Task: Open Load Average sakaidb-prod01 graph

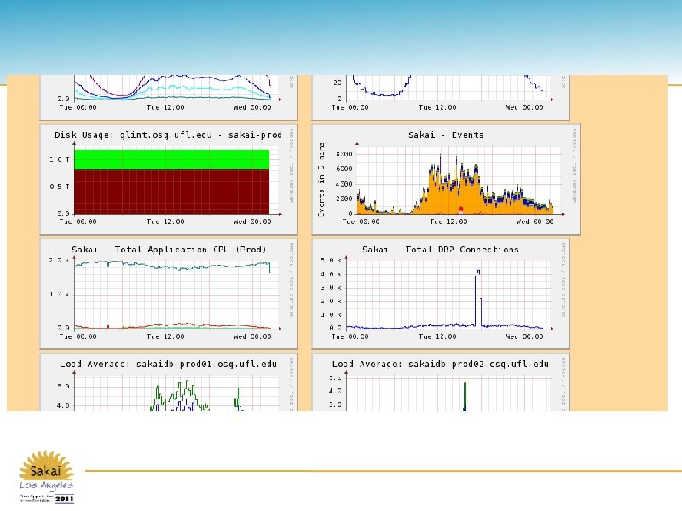Action: coord(168,382)
